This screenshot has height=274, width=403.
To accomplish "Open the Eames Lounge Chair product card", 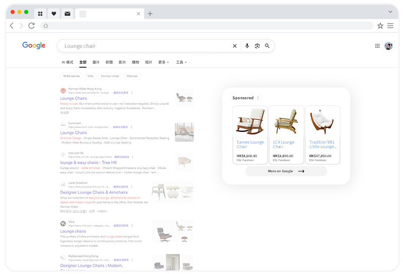I will click(250, 134).
